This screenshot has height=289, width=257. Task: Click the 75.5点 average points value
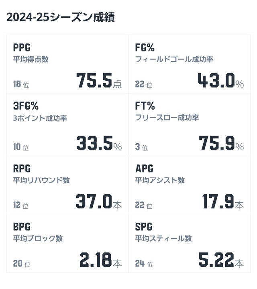coord(99,80)
